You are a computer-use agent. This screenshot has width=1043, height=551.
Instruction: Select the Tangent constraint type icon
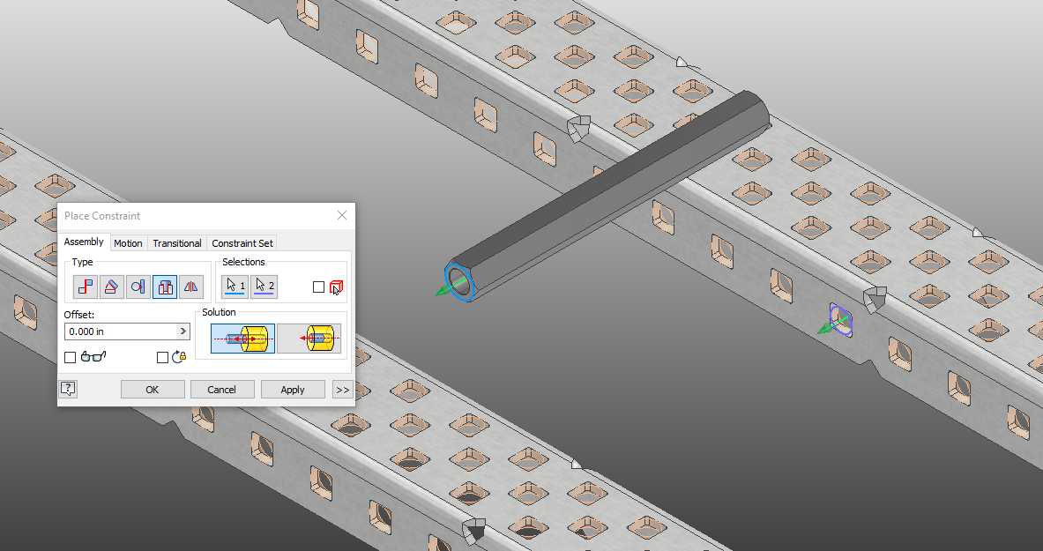tap(138, 287)
